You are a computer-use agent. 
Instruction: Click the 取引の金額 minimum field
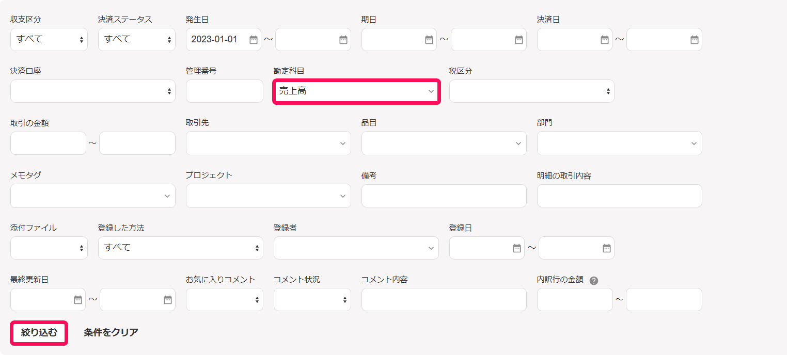(48, 143)
